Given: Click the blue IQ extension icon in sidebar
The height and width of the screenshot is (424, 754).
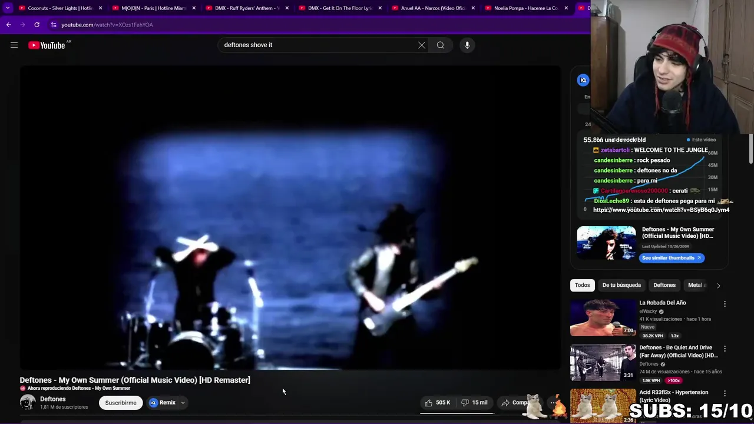Looking at the screenshot, I should tap(583, 80).
